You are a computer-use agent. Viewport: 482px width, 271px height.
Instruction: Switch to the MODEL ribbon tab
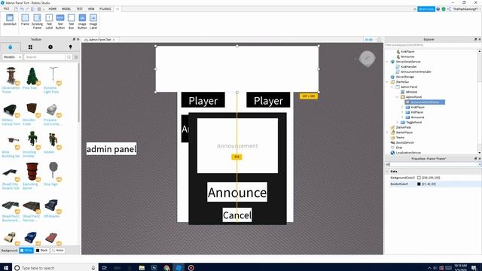[x=66, y=9]
